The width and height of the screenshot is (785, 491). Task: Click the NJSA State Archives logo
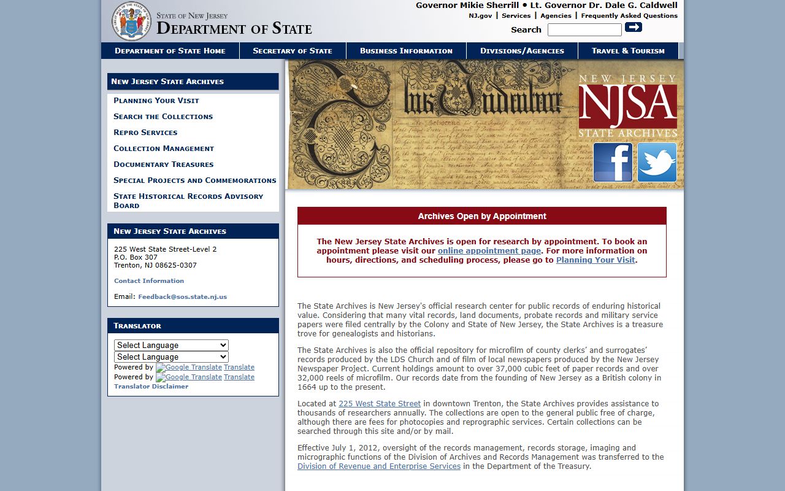pos(628,106)
